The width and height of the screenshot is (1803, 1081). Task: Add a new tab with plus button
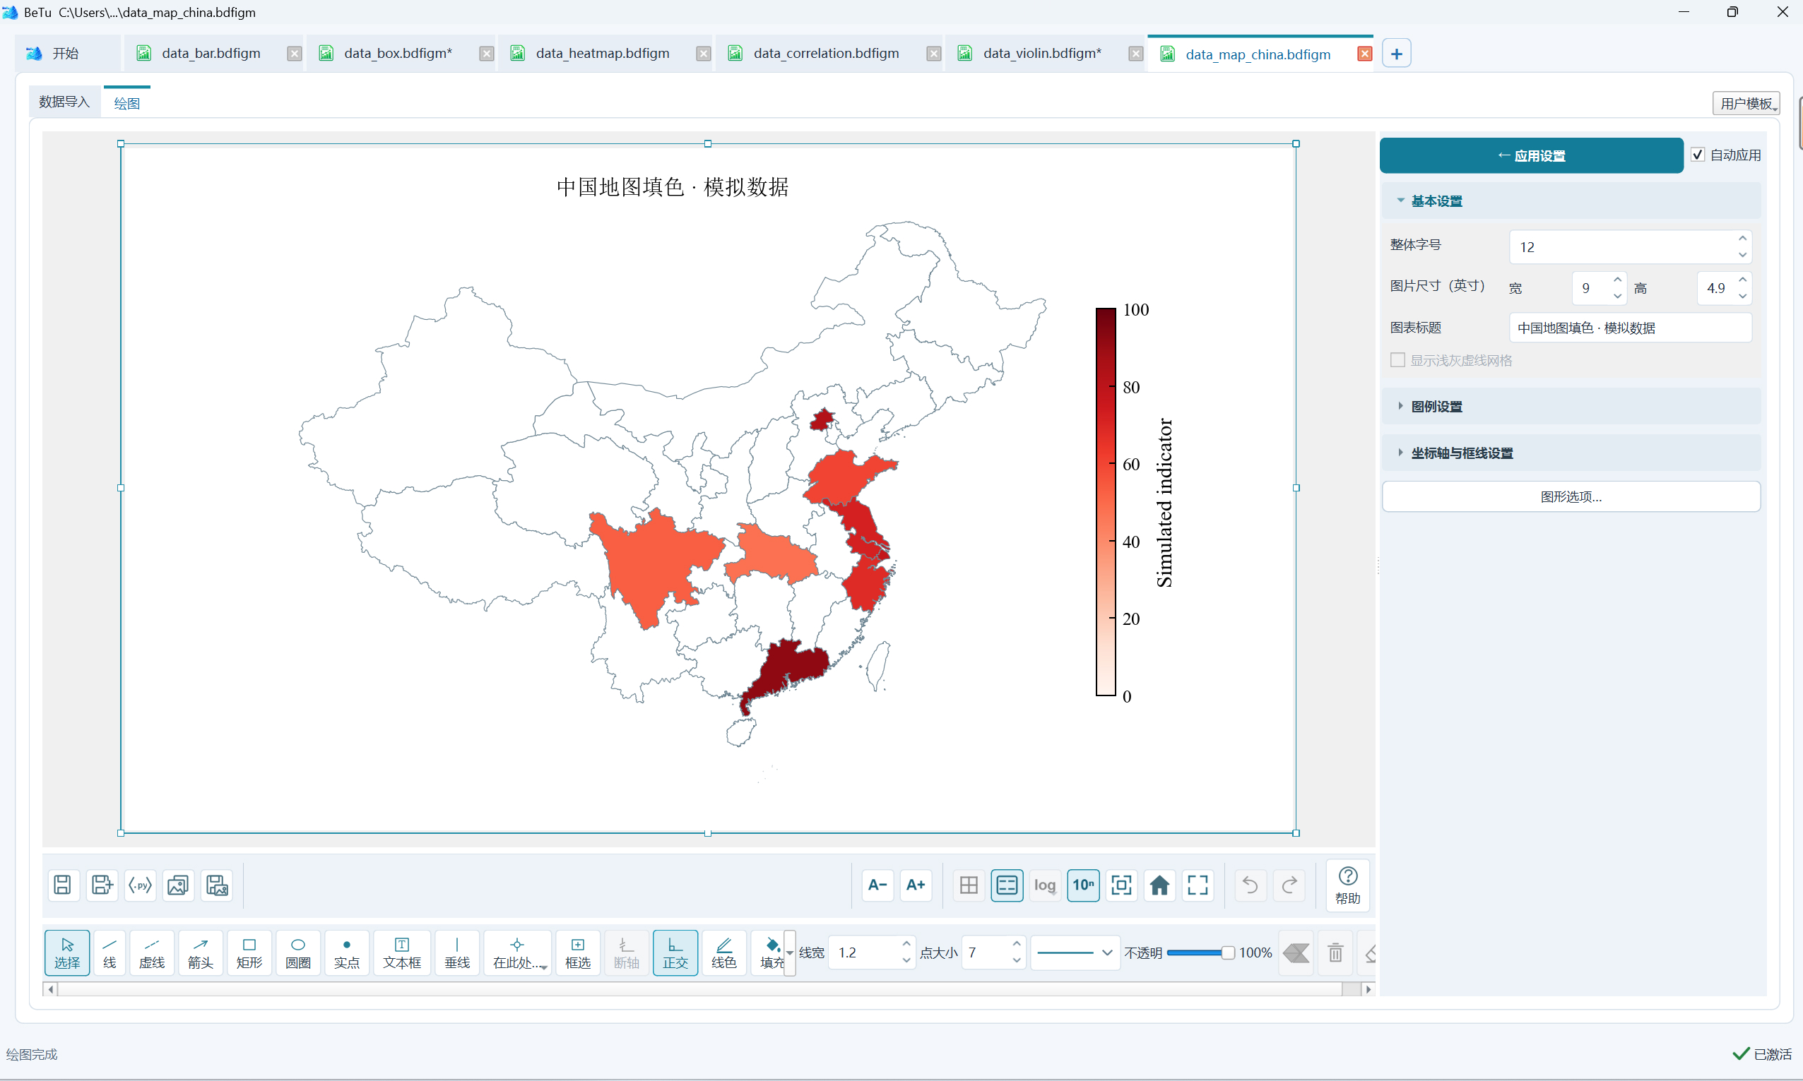pos(1395,53)
